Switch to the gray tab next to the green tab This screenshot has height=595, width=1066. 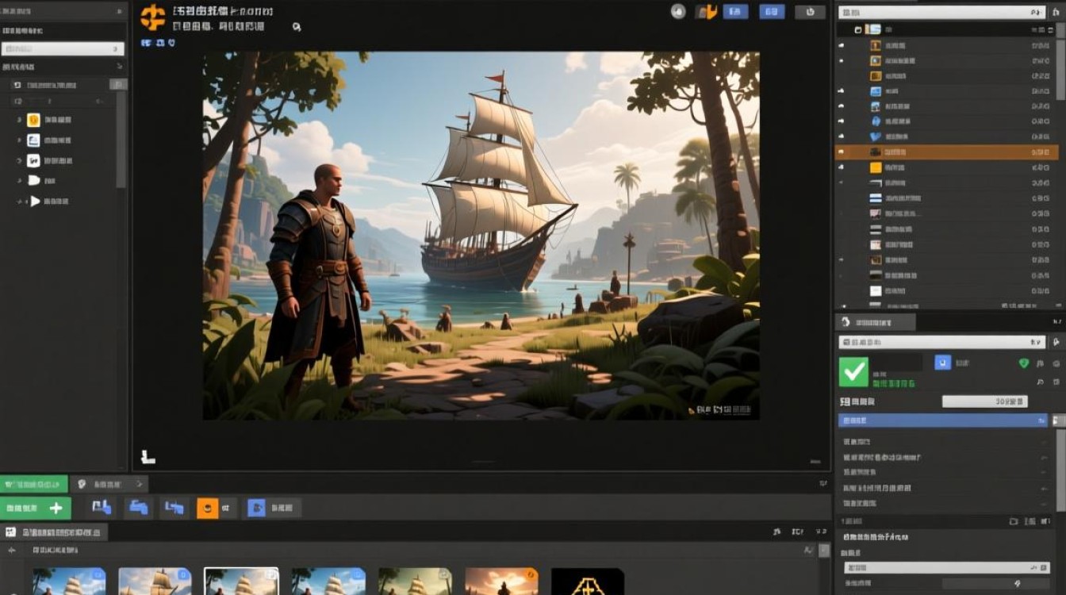coord(109,484)
